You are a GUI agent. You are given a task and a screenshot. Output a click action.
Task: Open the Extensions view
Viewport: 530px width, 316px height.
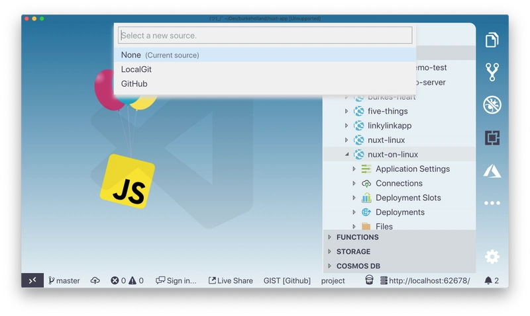tap(492, 138)
